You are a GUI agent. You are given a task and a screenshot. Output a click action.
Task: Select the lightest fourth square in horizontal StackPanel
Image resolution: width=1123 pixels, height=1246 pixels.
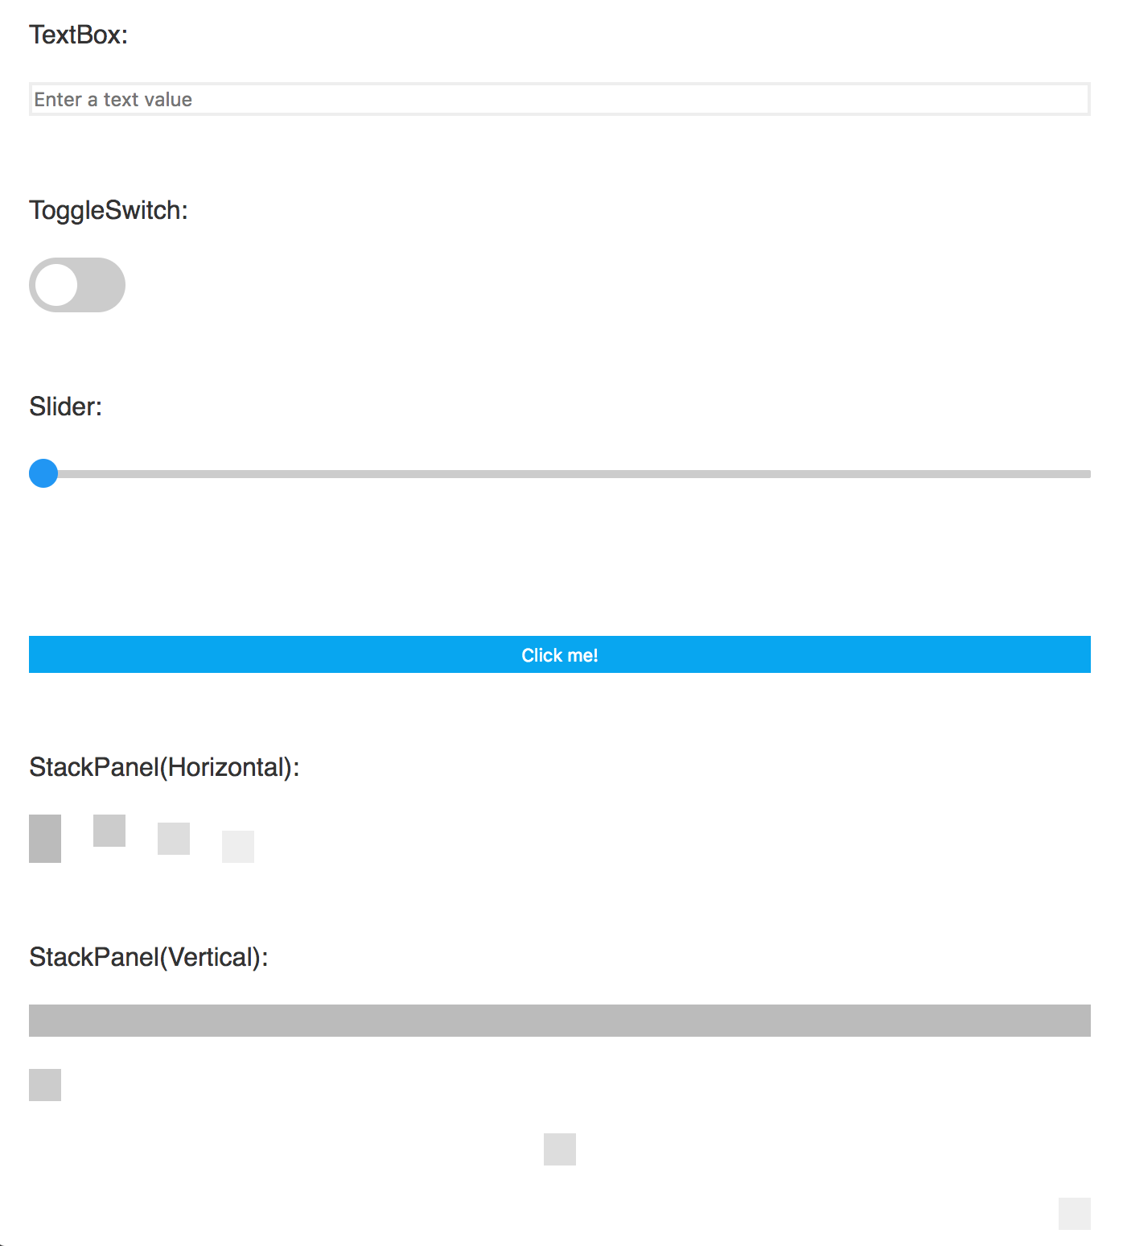238,847
